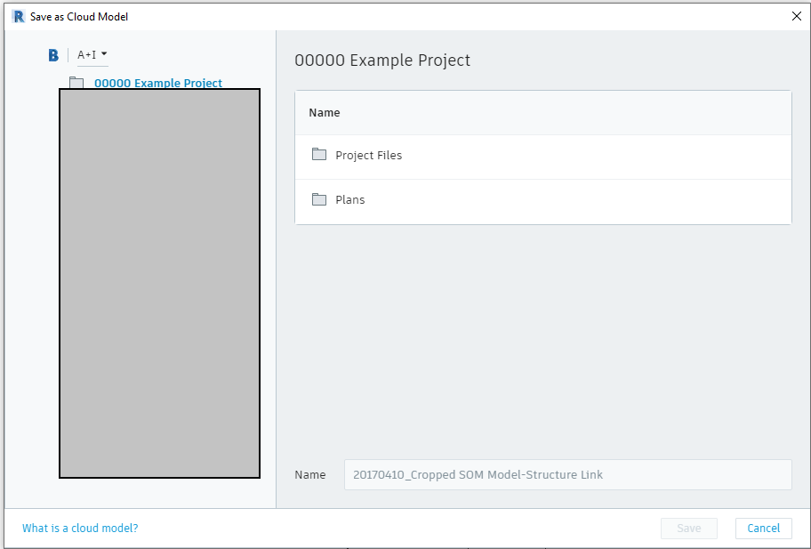Select the 00000 Example Project tree item
This screenshot has height=549, width=811.
pos(157,83)
